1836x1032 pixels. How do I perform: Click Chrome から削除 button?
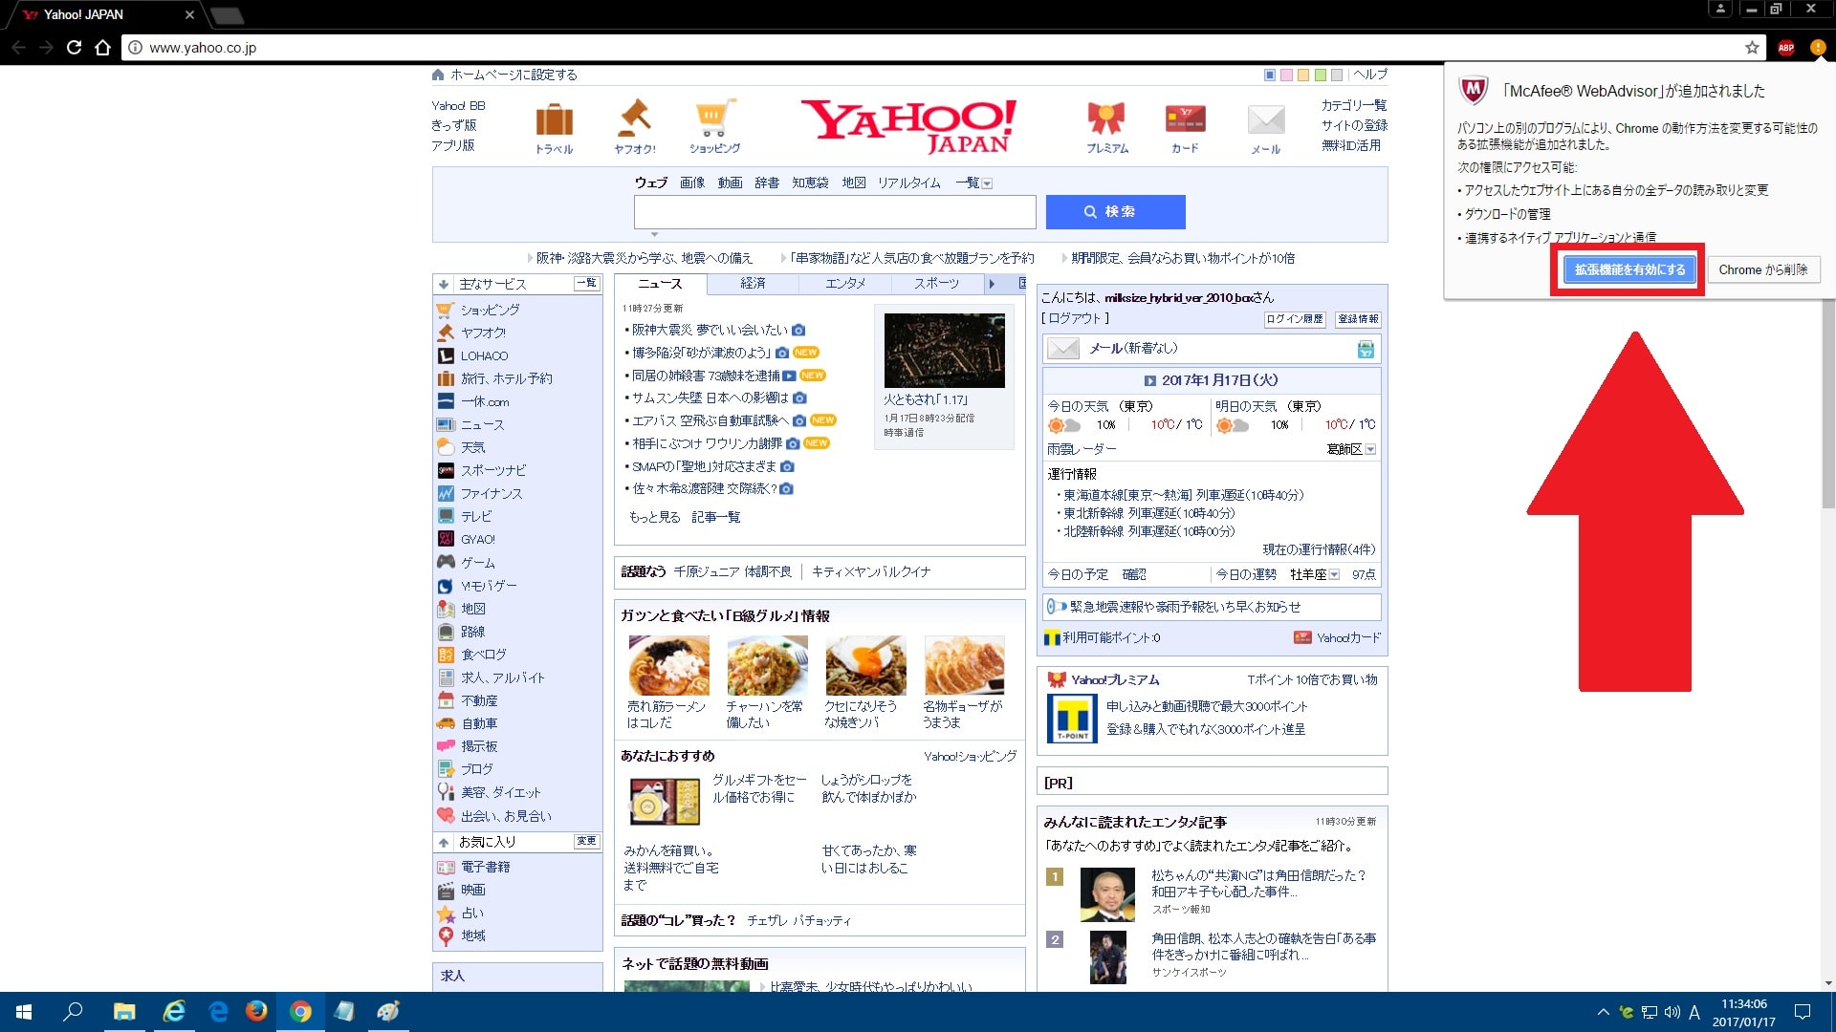pos(1762,269)
